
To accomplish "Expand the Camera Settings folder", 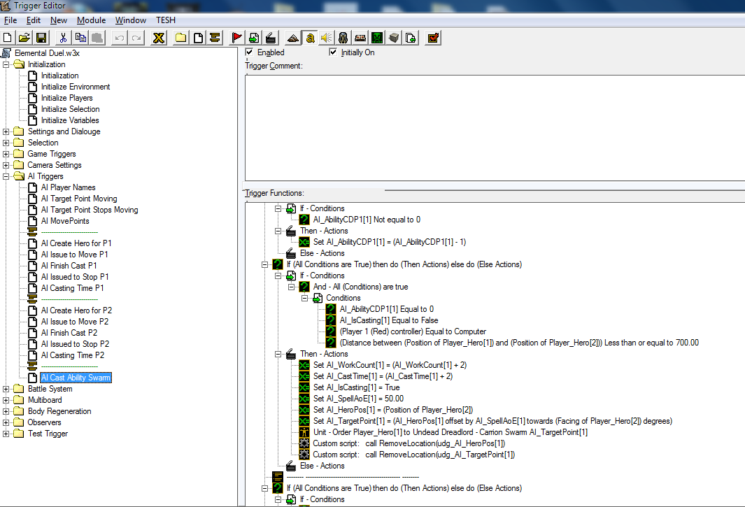I will (x=6, y=165).
